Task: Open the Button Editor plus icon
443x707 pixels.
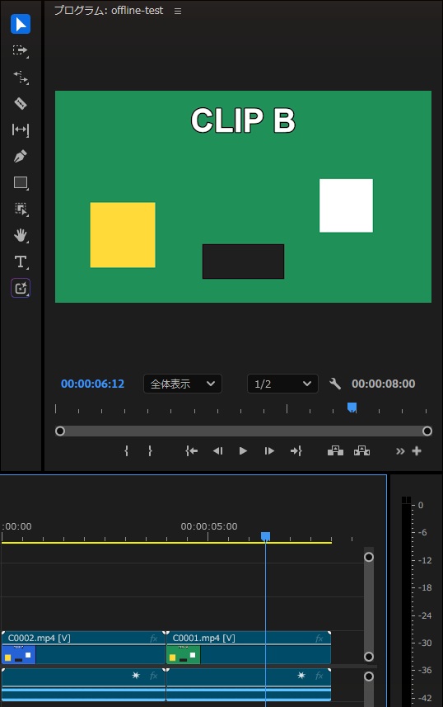Action: 417,451
